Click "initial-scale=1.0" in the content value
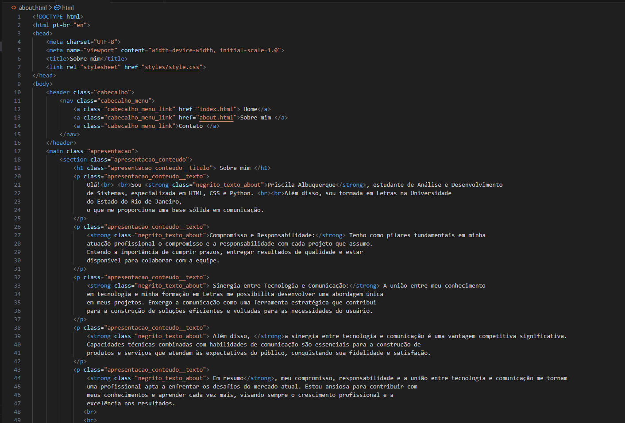 tap(249, 50)
